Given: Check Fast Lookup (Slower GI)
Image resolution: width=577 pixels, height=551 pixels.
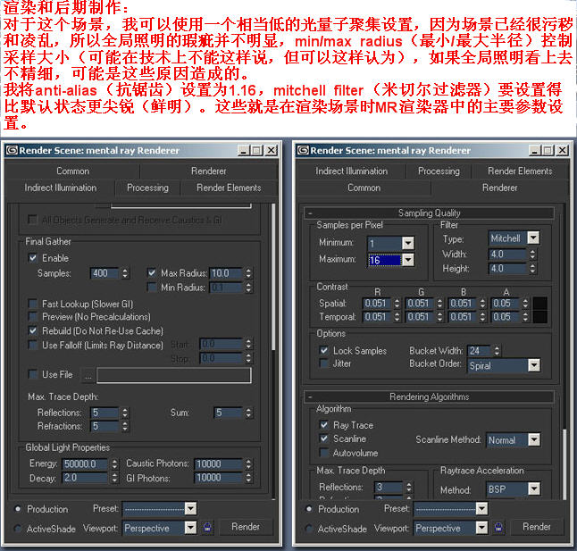Looking at the screenshot, I should click(x=33, y=304).
